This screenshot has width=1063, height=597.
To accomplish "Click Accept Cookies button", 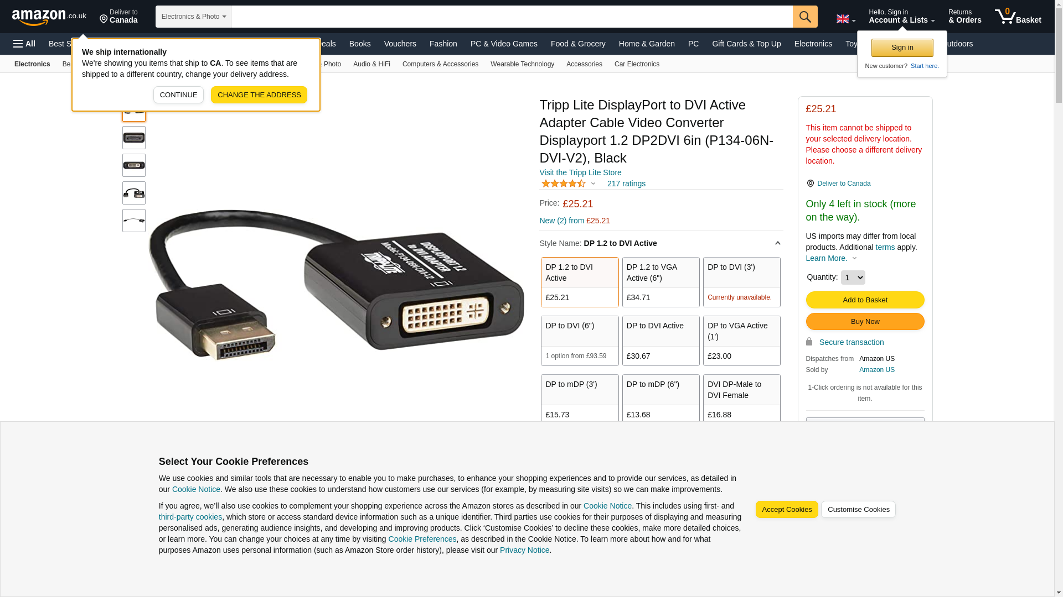I will [x=786, y=510].
